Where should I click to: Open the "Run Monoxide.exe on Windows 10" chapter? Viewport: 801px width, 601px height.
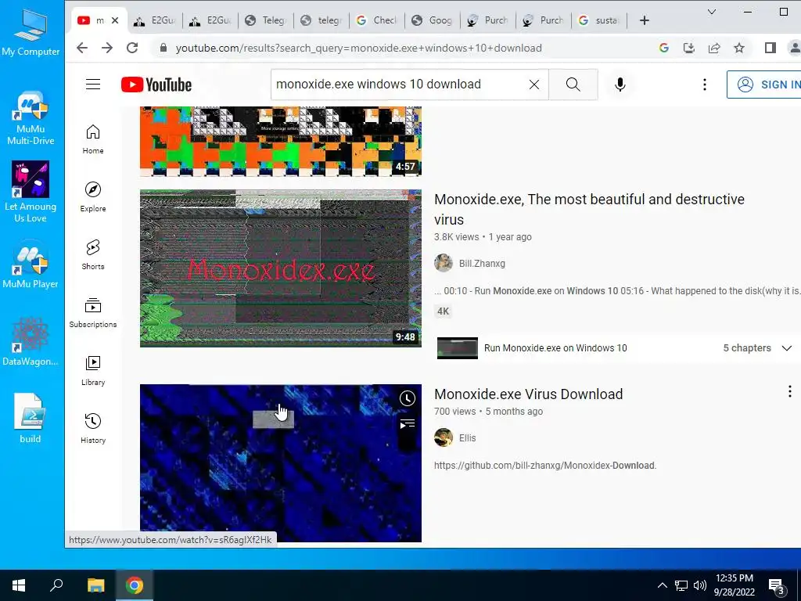pos(555,348)
